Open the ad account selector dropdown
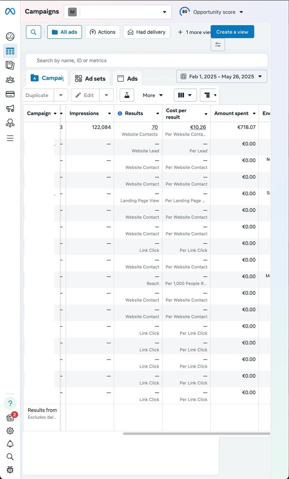289x479 pixels. pyautogui.click(x=118, y=12)
